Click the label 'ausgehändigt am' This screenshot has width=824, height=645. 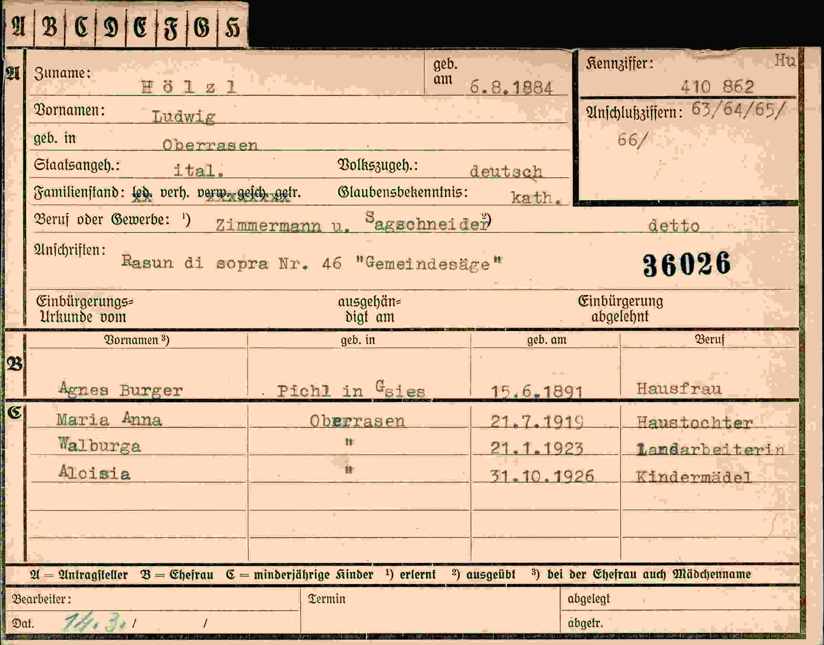point(370,309)
